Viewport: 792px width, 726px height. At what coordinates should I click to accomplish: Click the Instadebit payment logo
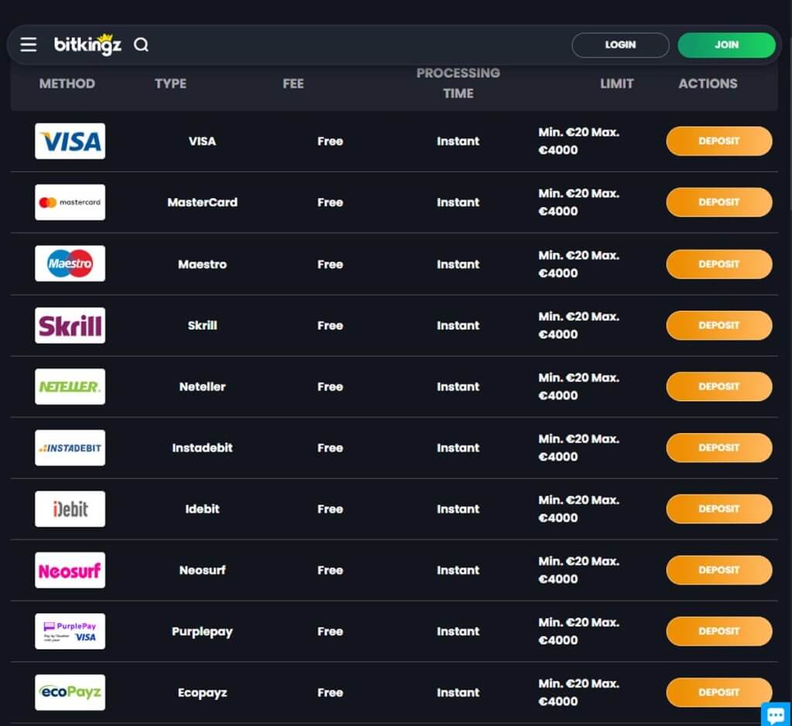(x=70, y=448)
